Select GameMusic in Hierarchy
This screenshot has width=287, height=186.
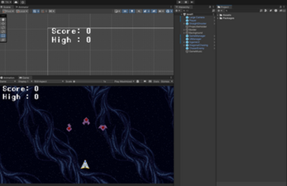(x=196, y=51)
